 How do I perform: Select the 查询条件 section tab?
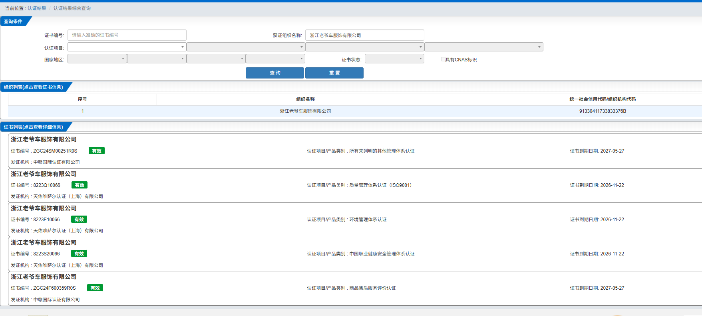coord(13,22)
